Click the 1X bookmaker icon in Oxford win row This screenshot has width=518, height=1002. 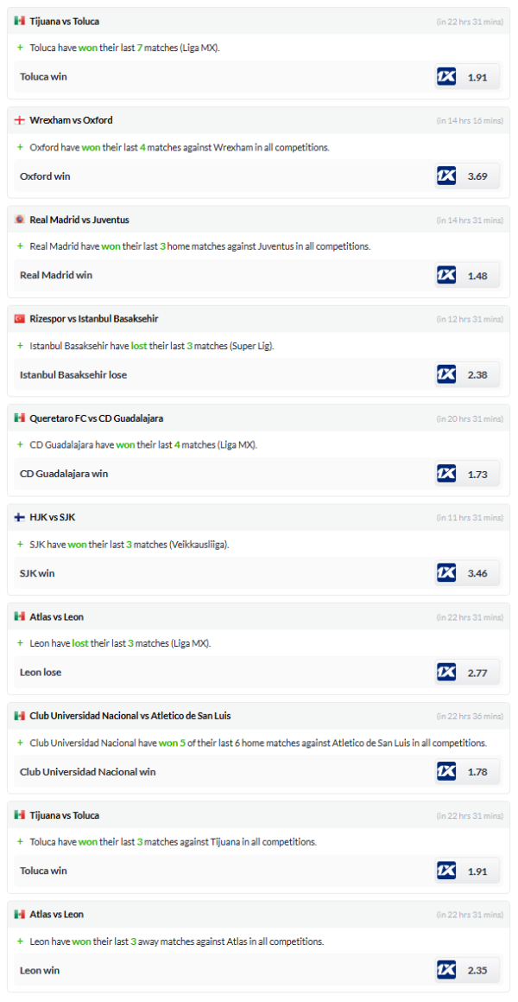pos(446,176)
